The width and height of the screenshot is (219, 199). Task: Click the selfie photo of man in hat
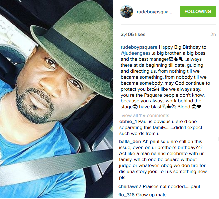click(56, 99)
